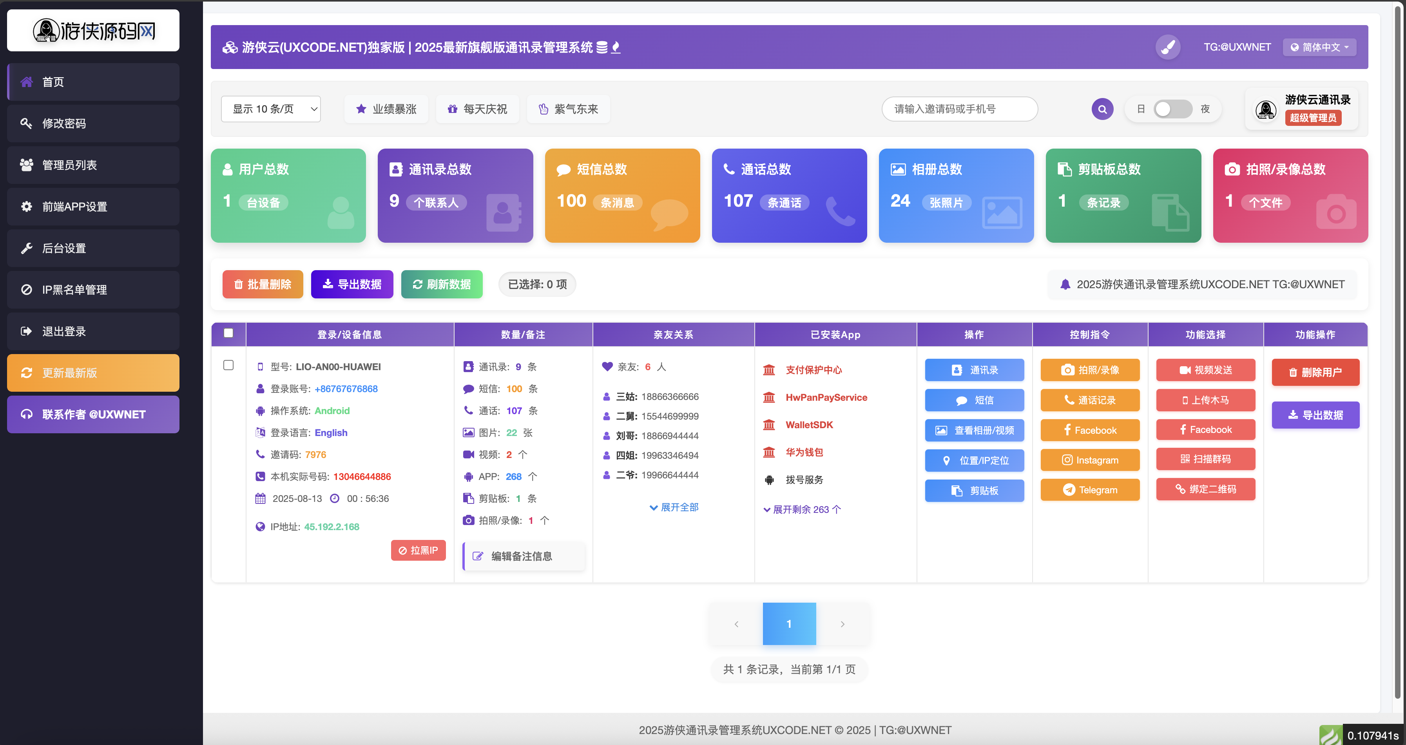The width and height of the screenshot is (1406, 745).
Task: Click the red 扫描群码 button
Action: pos(1205,459)
